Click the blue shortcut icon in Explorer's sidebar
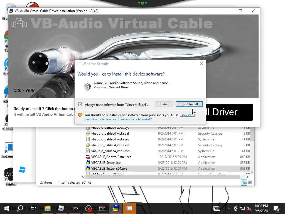 22,170
